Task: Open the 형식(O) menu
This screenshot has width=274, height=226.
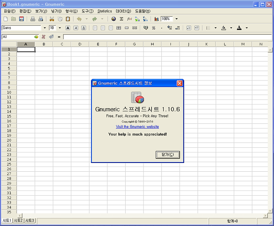Action: point(72,11)
